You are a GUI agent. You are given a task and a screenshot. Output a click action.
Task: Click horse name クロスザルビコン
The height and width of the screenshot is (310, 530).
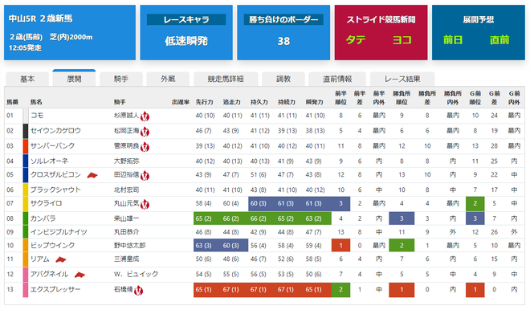pyautogui.click(x=55, y=174)
